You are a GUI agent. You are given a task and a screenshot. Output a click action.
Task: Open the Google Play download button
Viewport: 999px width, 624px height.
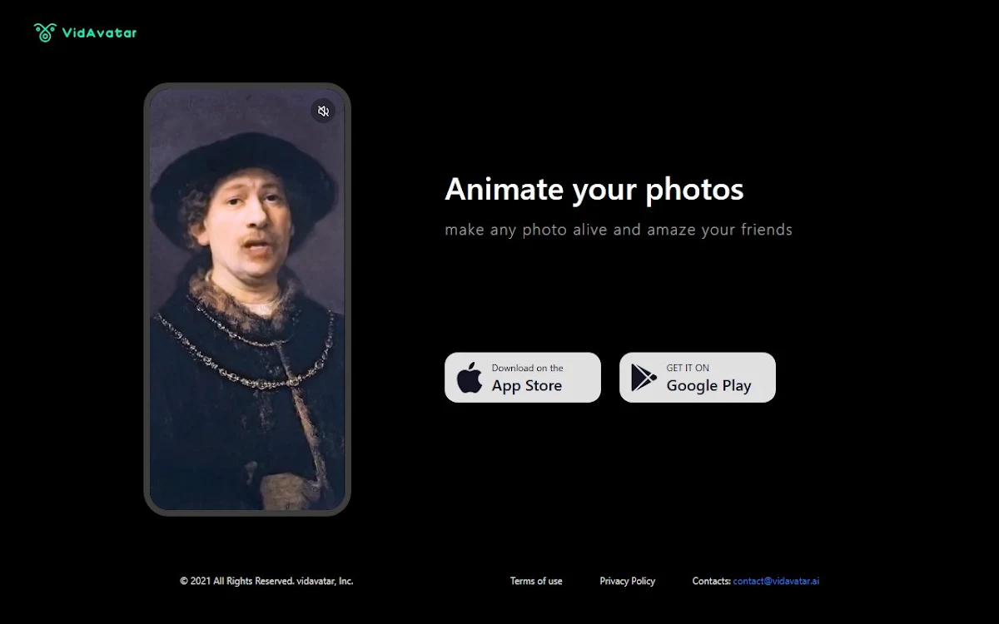click(698, 378)
